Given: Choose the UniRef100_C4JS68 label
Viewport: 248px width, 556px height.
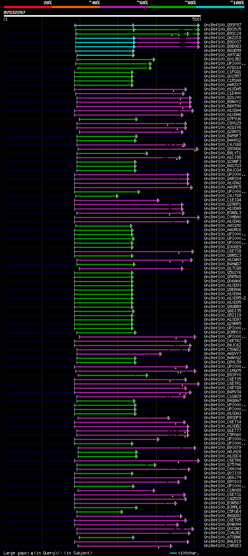Looking at the screenshot, I should tap(222, 145).
